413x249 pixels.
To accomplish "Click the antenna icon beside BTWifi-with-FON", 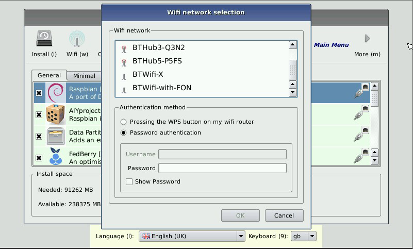I will point(124,90).
